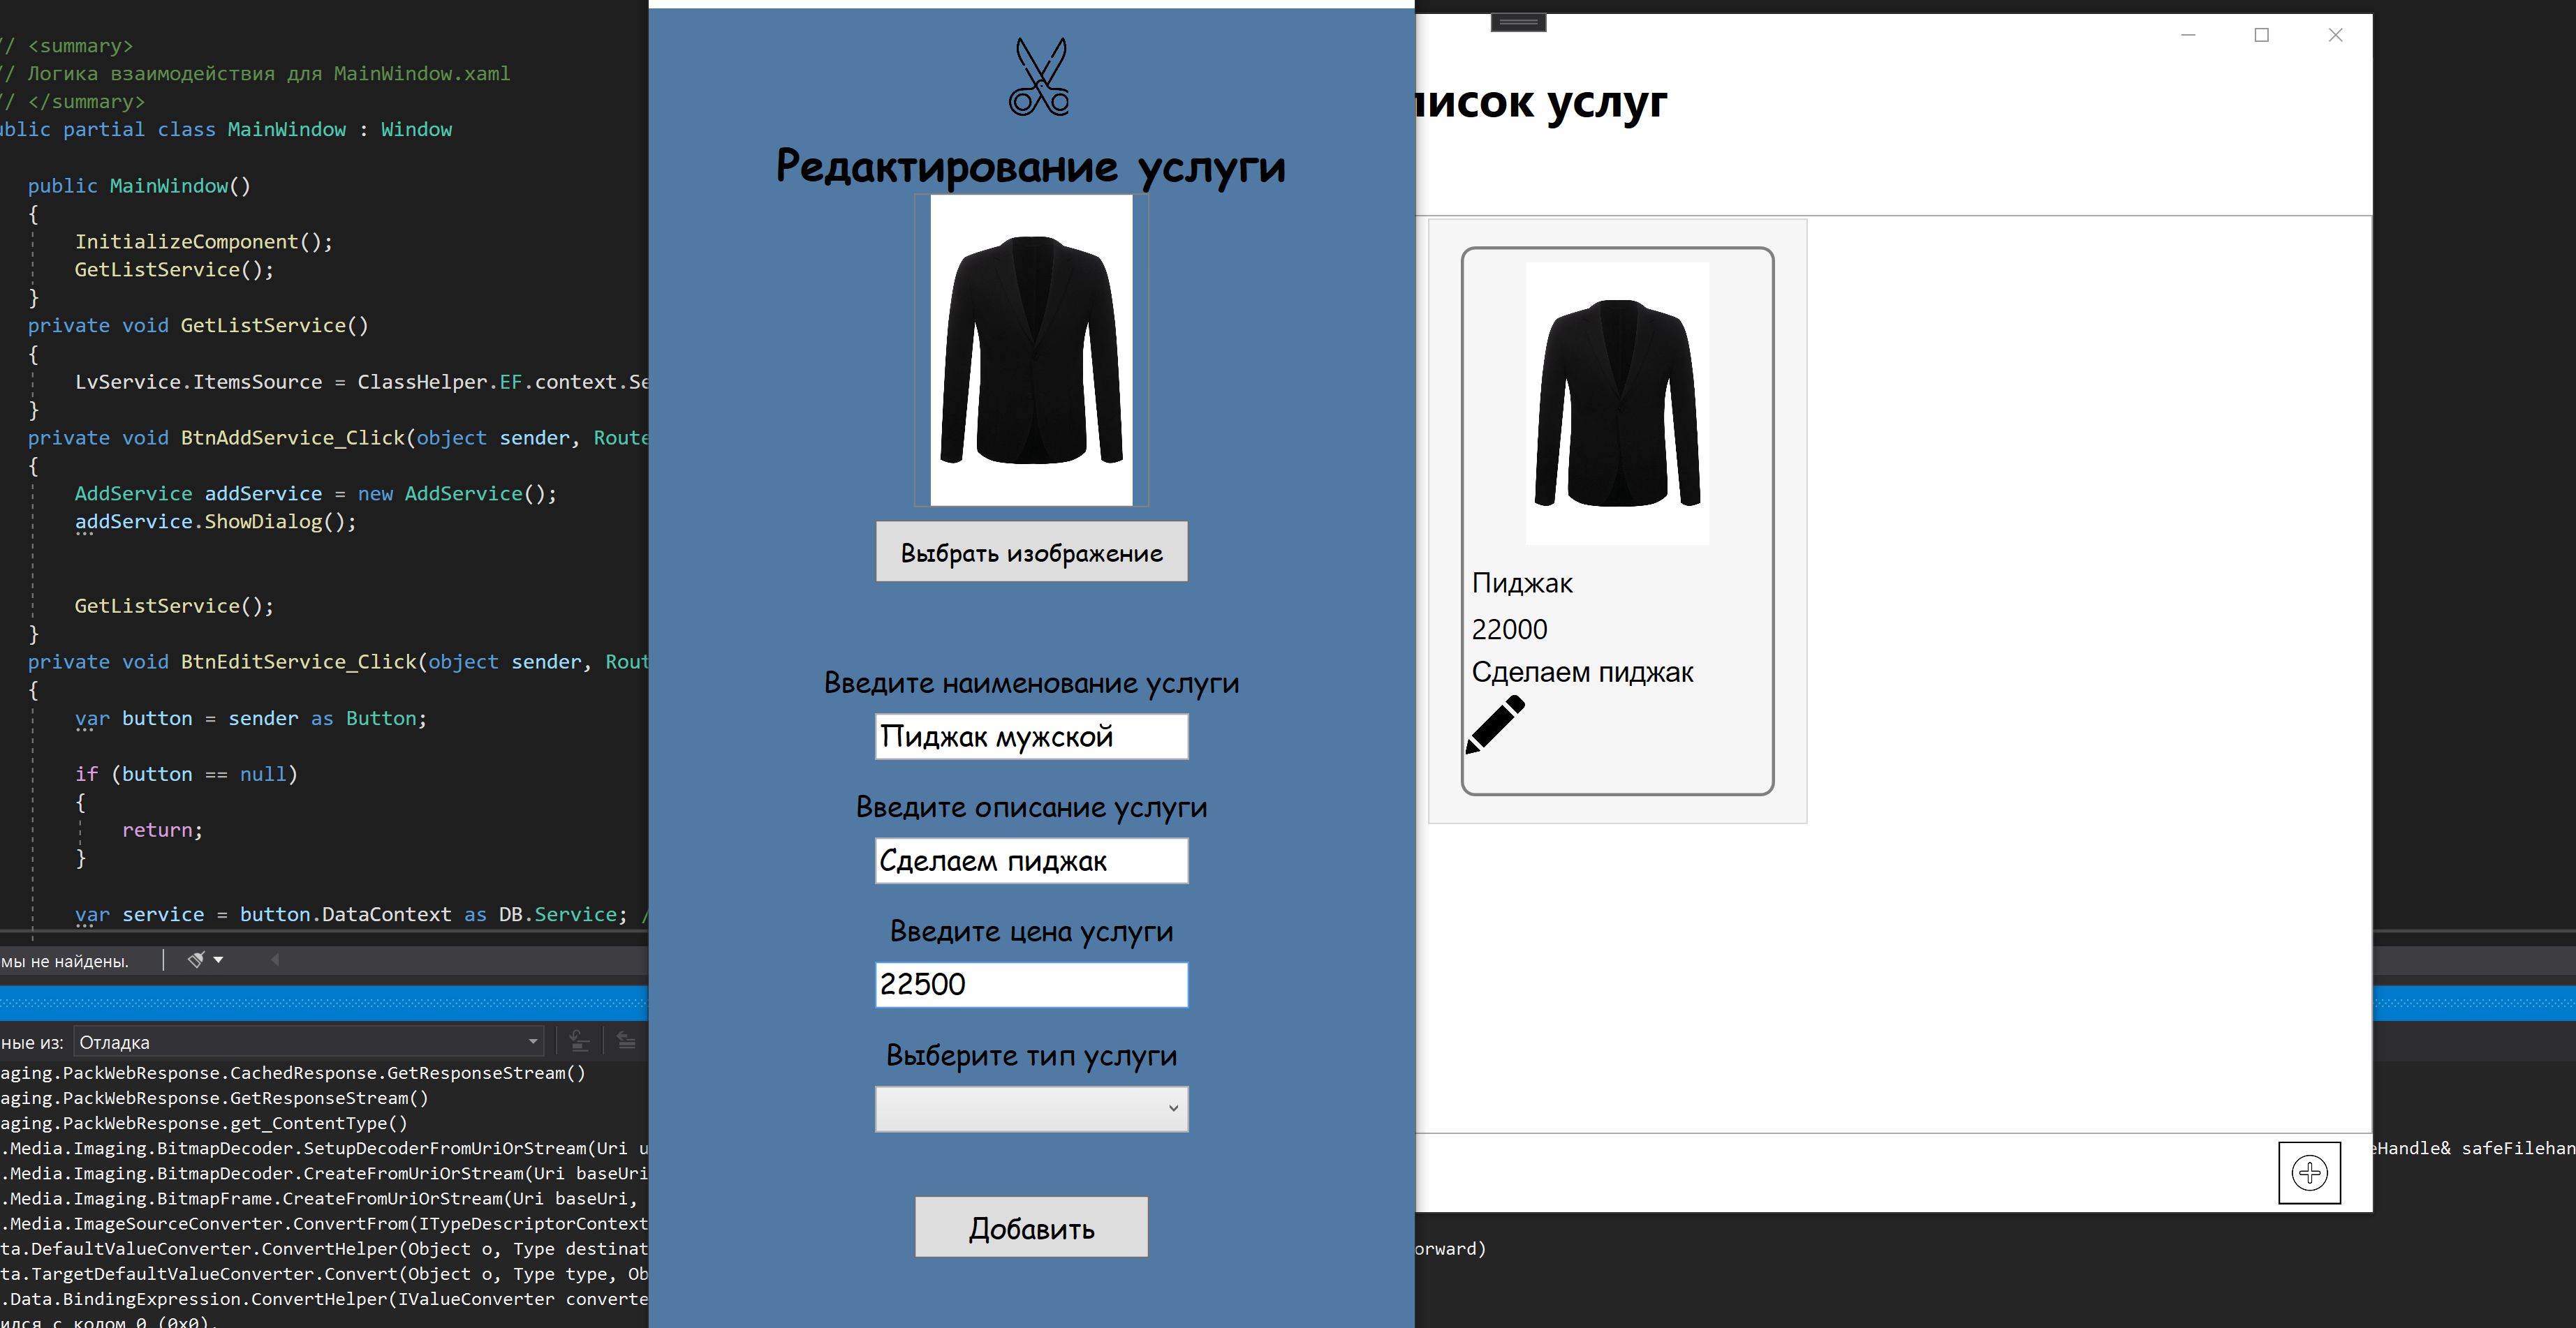Viewport: 2576px width, 1328px height.
Task: Click the jacket preview image in edit form
Action: click(1031, 351)
